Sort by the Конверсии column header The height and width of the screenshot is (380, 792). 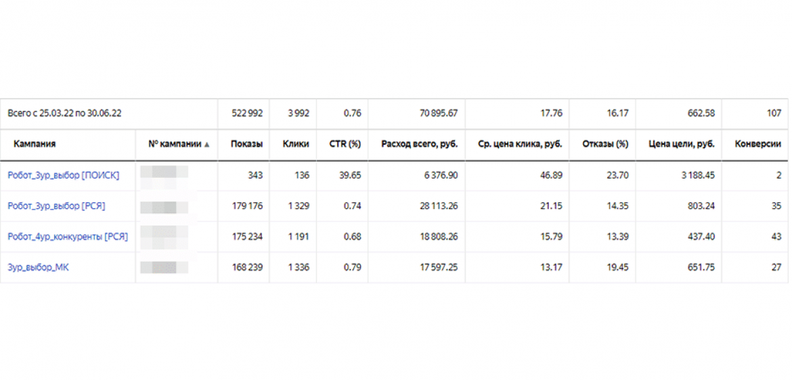tap(757, 144)
